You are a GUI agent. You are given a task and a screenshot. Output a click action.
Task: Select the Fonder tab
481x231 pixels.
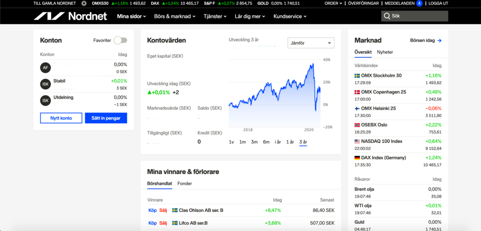184,183
